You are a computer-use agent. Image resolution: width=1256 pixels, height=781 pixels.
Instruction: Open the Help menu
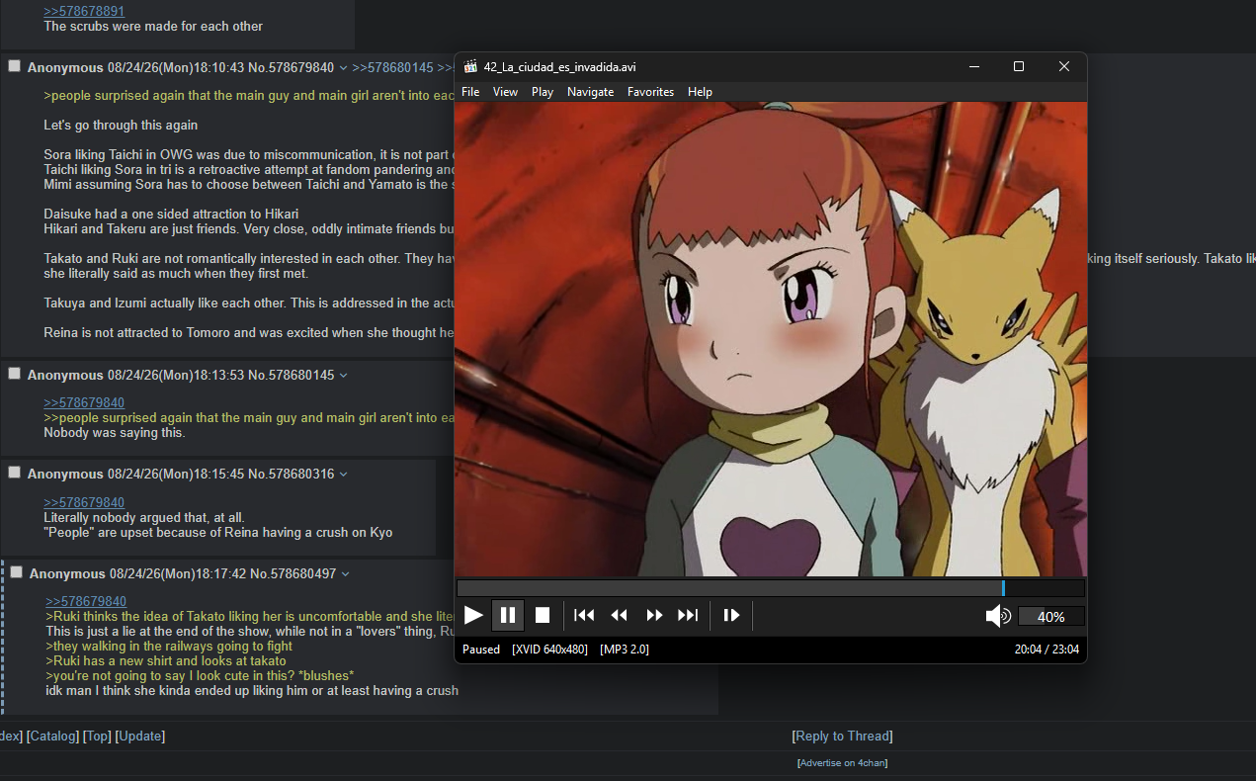pyautogui.click(x=700, y=92)
